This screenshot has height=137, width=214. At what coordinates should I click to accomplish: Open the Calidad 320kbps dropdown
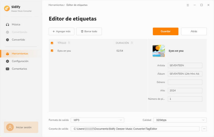point(180,120)
